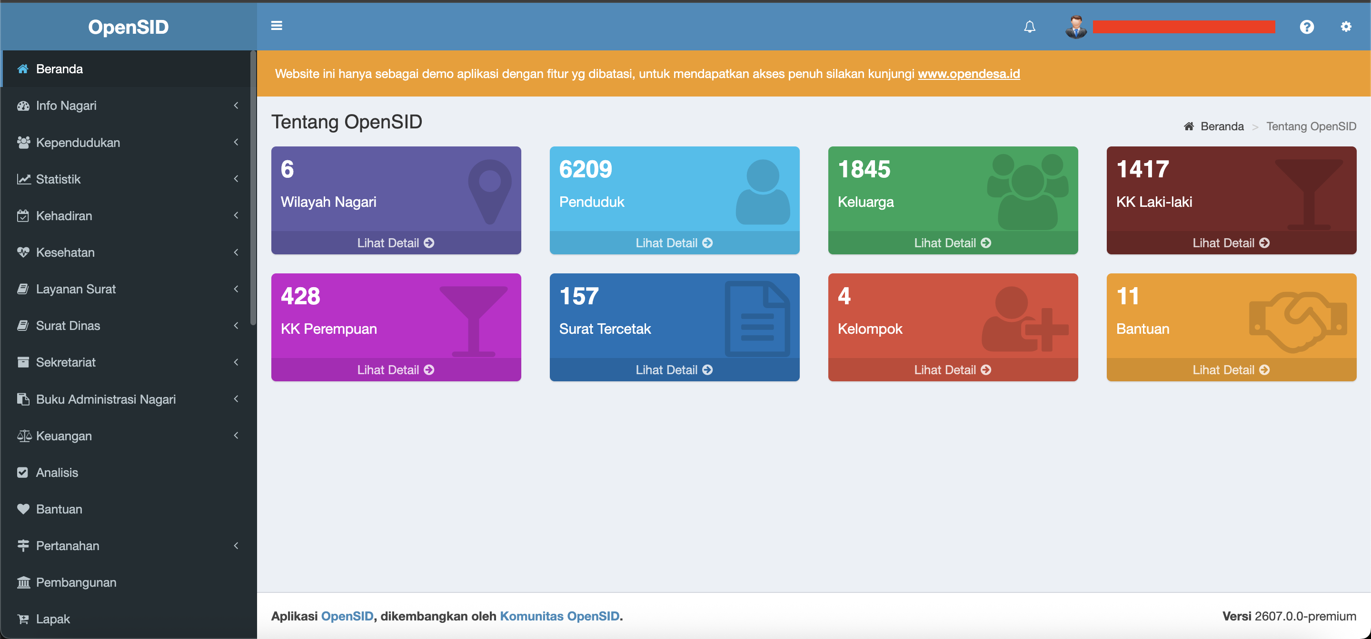Expand the Surat Dinas menu chevron
This screenshot has width=1371, height=639.
(236, 325)
